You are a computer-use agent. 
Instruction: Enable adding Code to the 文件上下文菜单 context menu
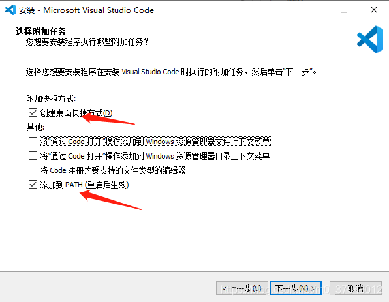coord(33,142)
